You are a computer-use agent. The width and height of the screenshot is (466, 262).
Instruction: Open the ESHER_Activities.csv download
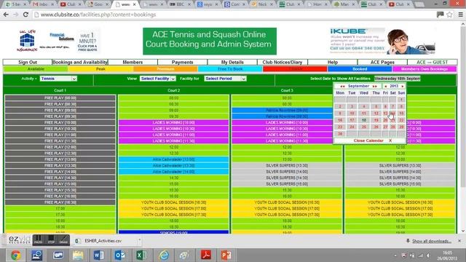103,241
